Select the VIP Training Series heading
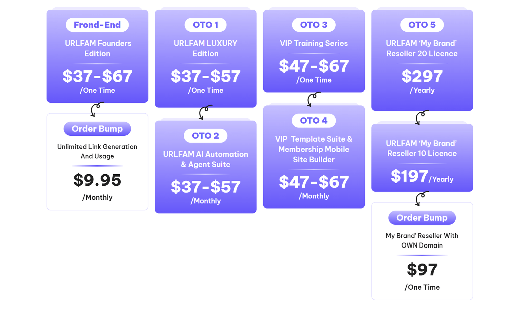This screenshot has width=517, height=321. click(x=314, y=43)
